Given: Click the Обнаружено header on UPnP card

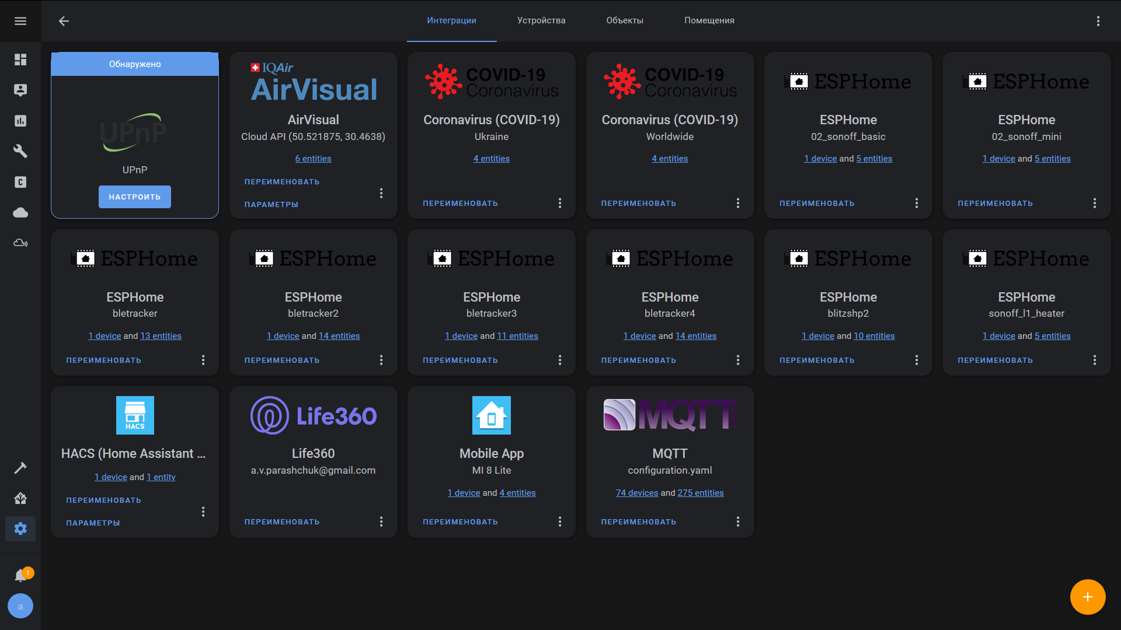Looking at the screenshot, I should tap(135, 64).
